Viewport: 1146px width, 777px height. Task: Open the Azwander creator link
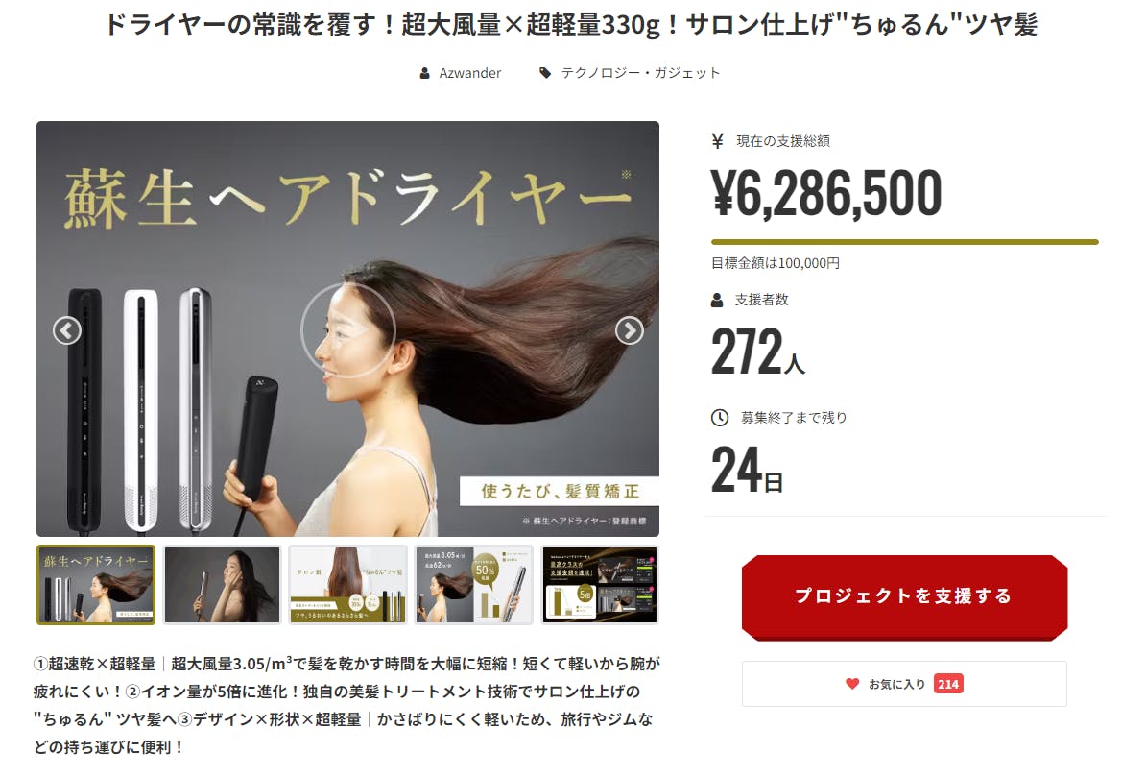point(470,73)
